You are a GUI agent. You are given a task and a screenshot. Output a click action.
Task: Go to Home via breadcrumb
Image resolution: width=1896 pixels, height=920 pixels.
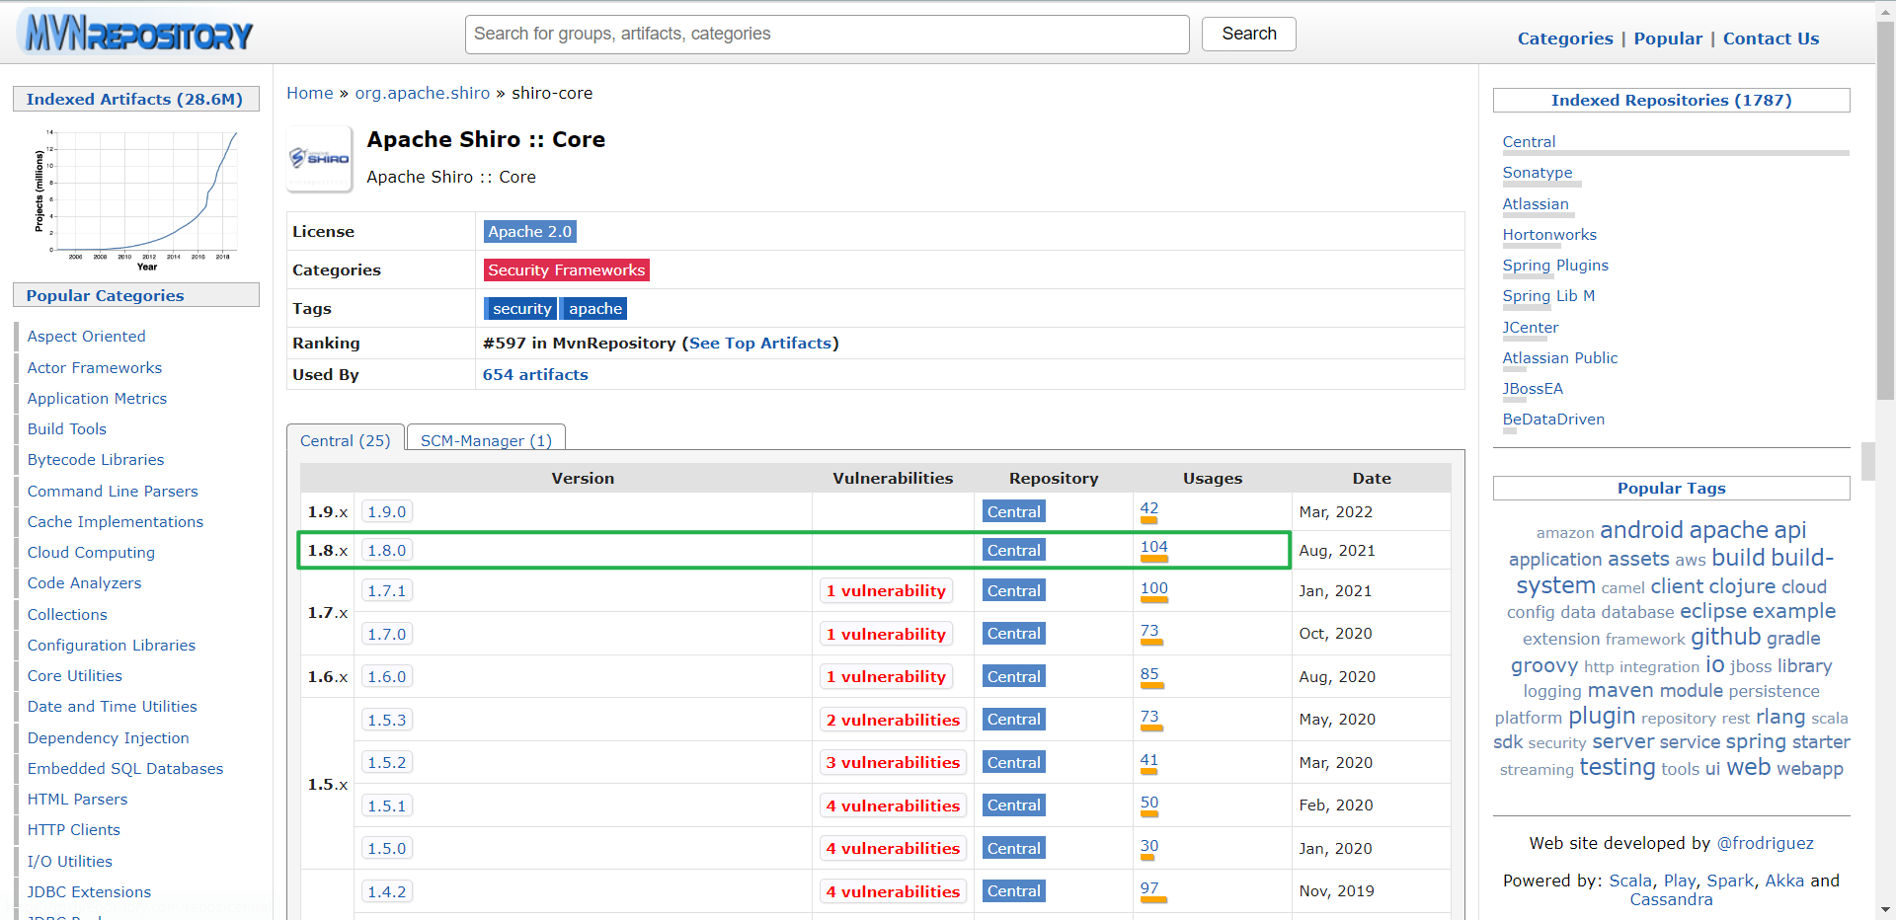coord(310,93)
